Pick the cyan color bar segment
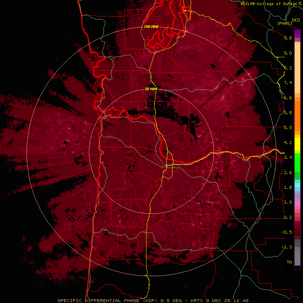Viewport: 303px width, 303px height. [x=297, y=185]
